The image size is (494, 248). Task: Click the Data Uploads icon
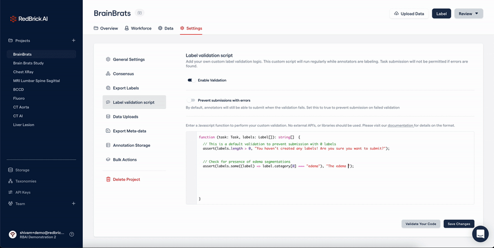[108, 117]
